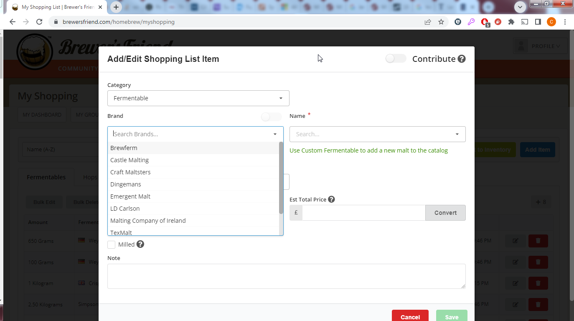This screenshot has width=574, height=321.
Task: Click the red Cancel button
Action: (410, 316)
